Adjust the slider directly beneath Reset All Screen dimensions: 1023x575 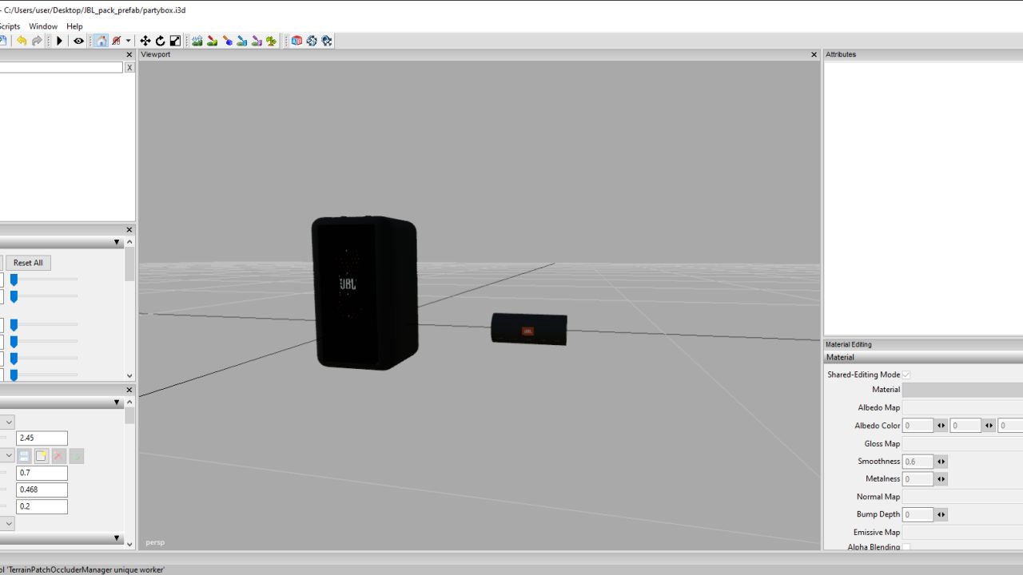pos(44,280)
